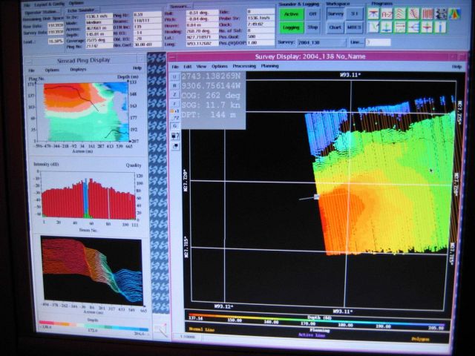This screenshot has width=475, height=356.
Task: Launch the red chevron waves program icon
Action: [x=400, y=14]
